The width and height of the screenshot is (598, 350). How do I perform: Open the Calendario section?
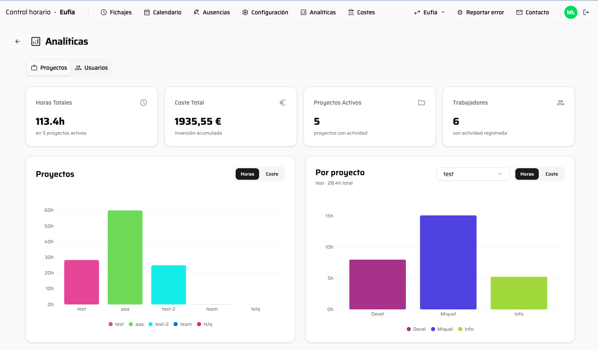pos(162,12)
